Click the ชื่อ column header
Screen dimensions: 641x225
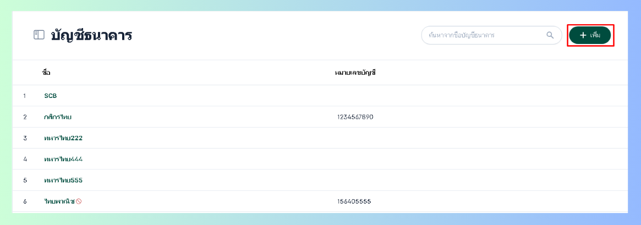(46, 73)
